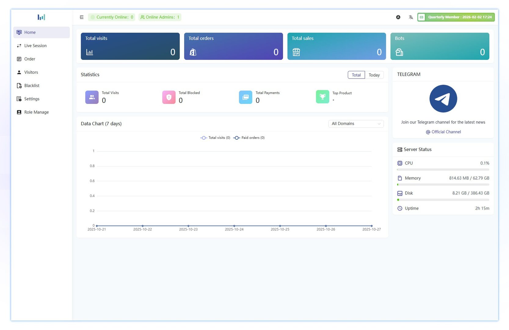Click the Total Visits users icon

[92, 97]
